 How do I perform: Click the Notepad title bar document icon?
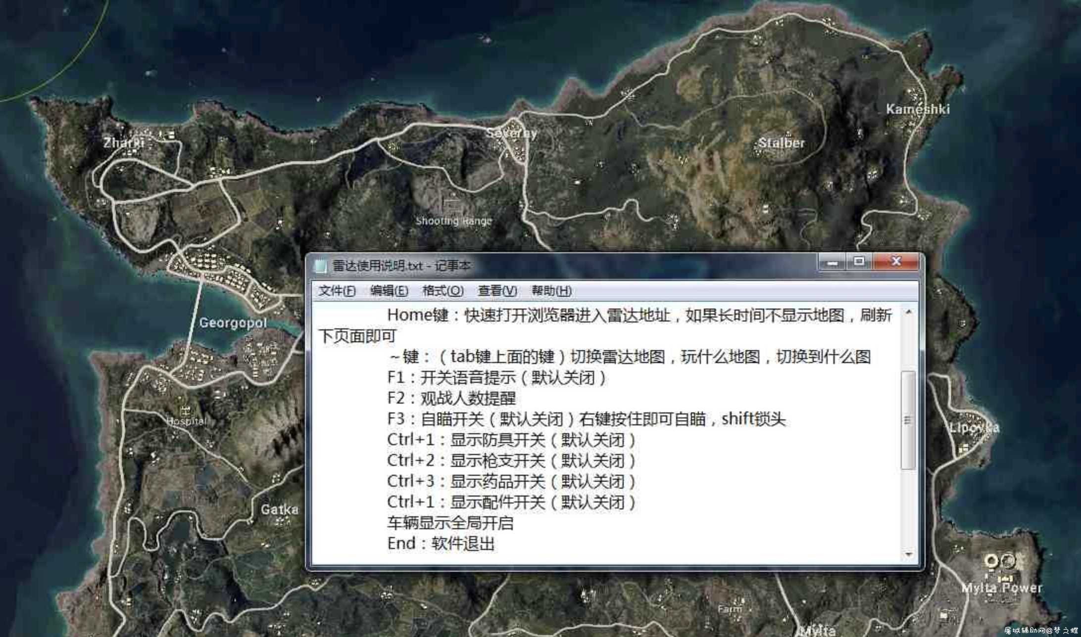point(321,266)
